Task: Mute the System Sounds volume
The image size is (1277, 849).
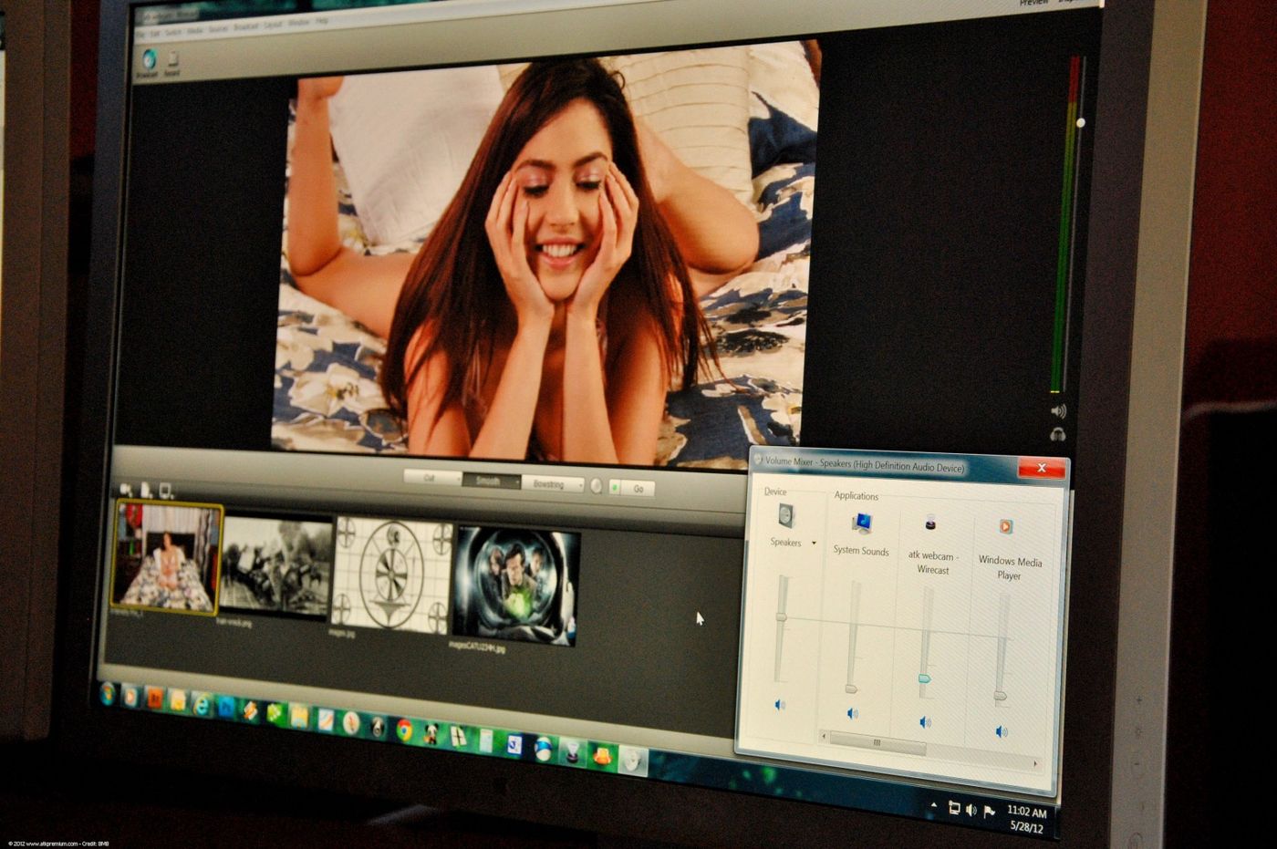Action: click(852, 714)
